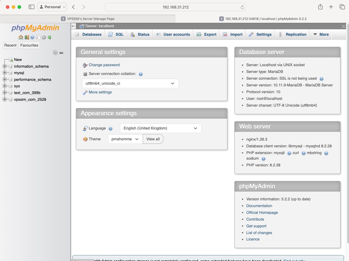349x261 pixels.
Task: Switch to the SQL tab
Action: 116,35
